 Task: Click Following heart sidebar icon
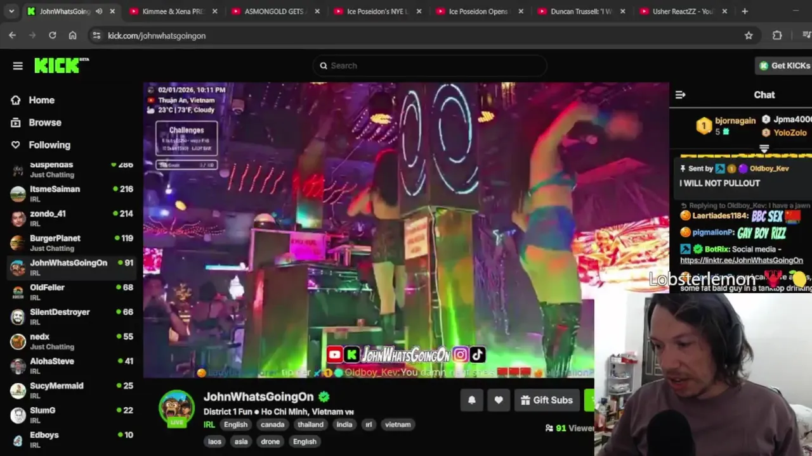(16, 145)
